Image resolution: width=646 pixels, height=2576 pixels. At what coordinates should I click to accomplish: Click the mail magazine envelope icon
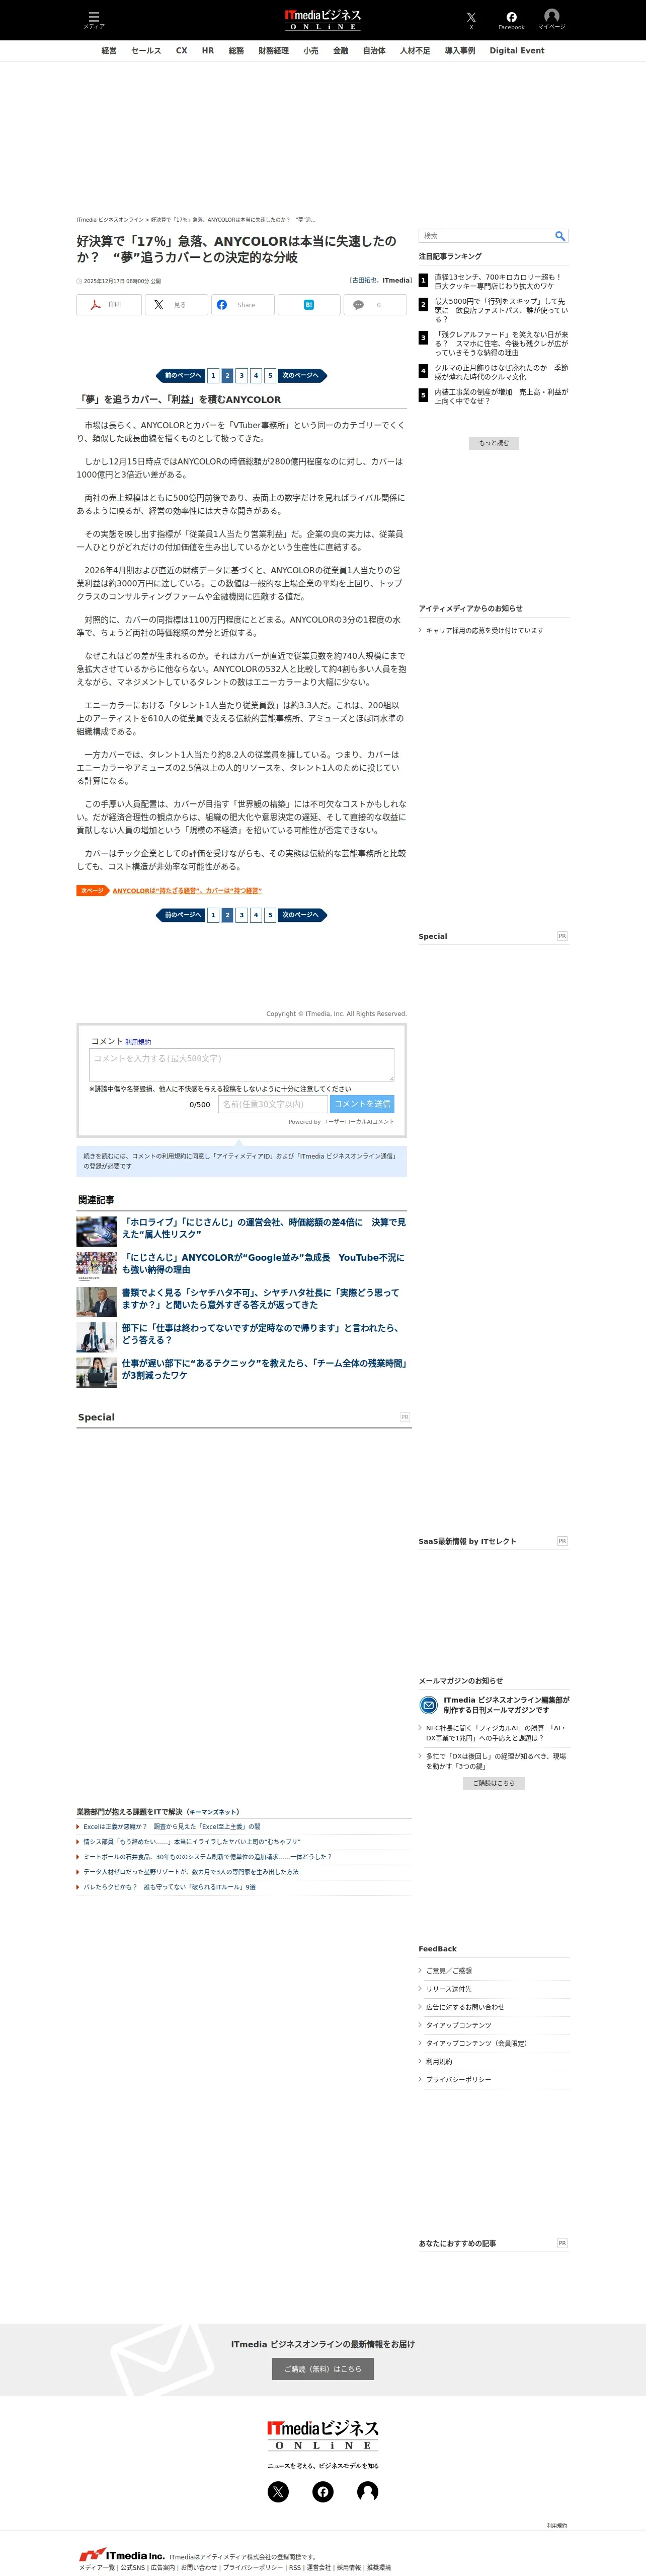coord(428,1705)
